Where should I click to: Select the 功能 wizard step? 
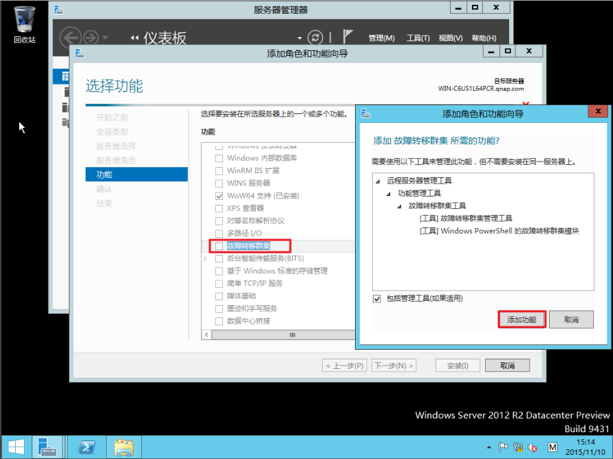pyautogui.click(x=136, y=175)
